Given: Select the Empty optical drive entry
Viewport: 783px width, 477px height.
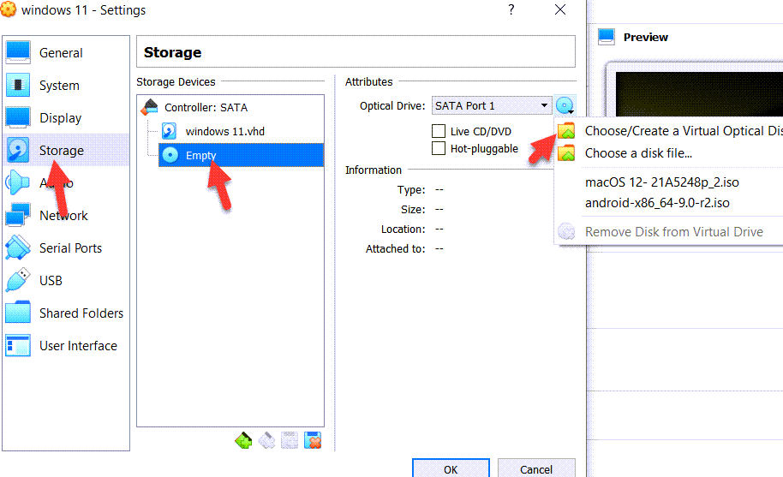Looking at the screenshot, I should [x=242, y=155].
